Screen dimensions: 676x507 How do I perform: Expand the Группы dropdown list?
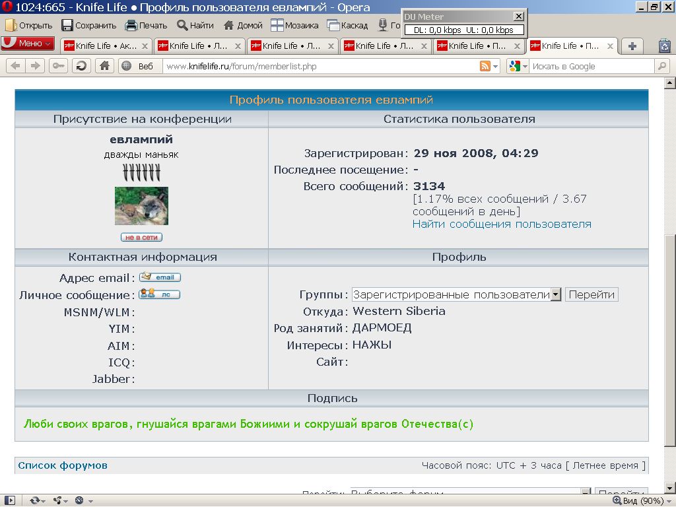[555, 294]
